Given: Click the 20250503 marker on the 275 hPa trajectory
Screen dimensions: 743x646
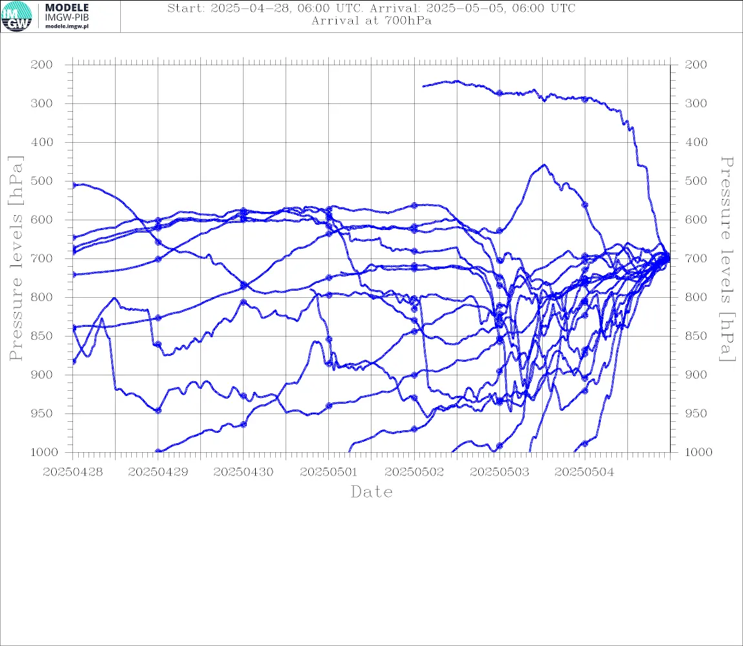Looking at the screenshot, I should pos(499,93).
